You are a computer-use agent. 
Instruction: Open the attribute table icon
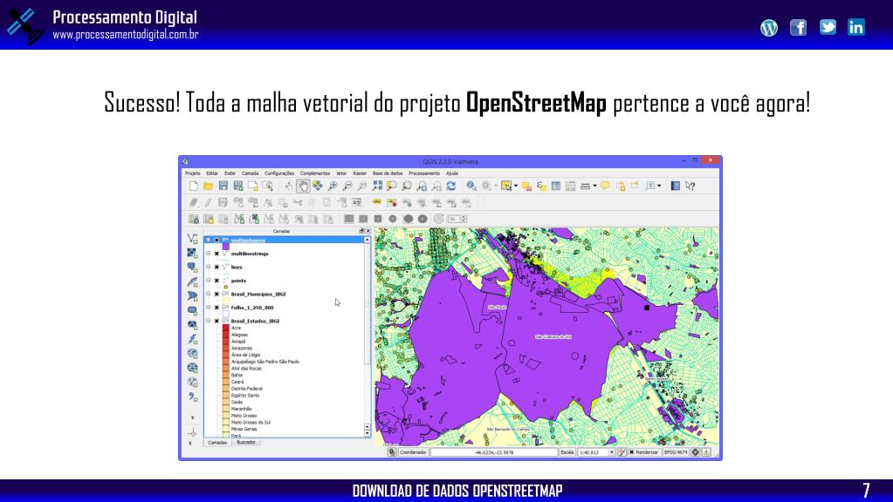556,186
